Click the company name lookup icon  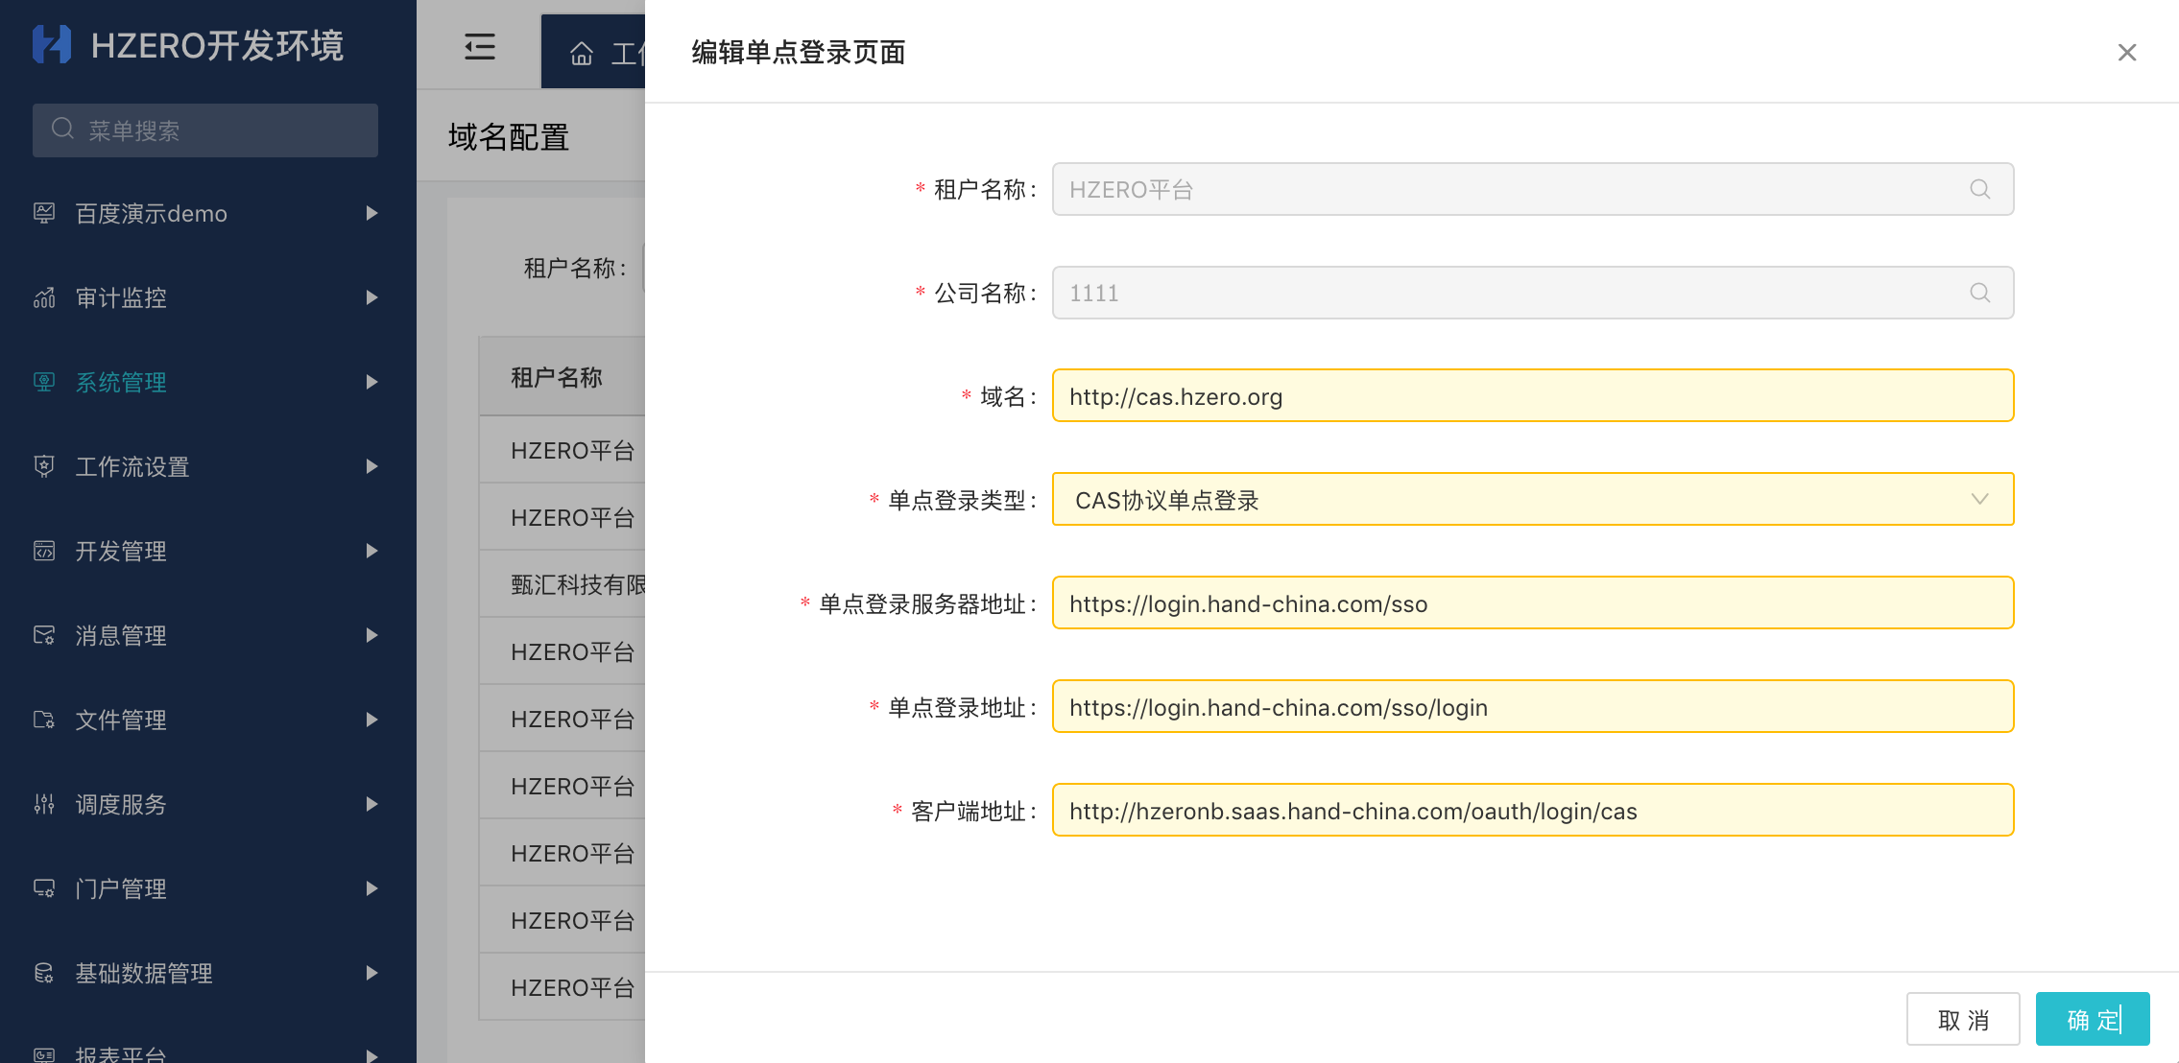1979,293
